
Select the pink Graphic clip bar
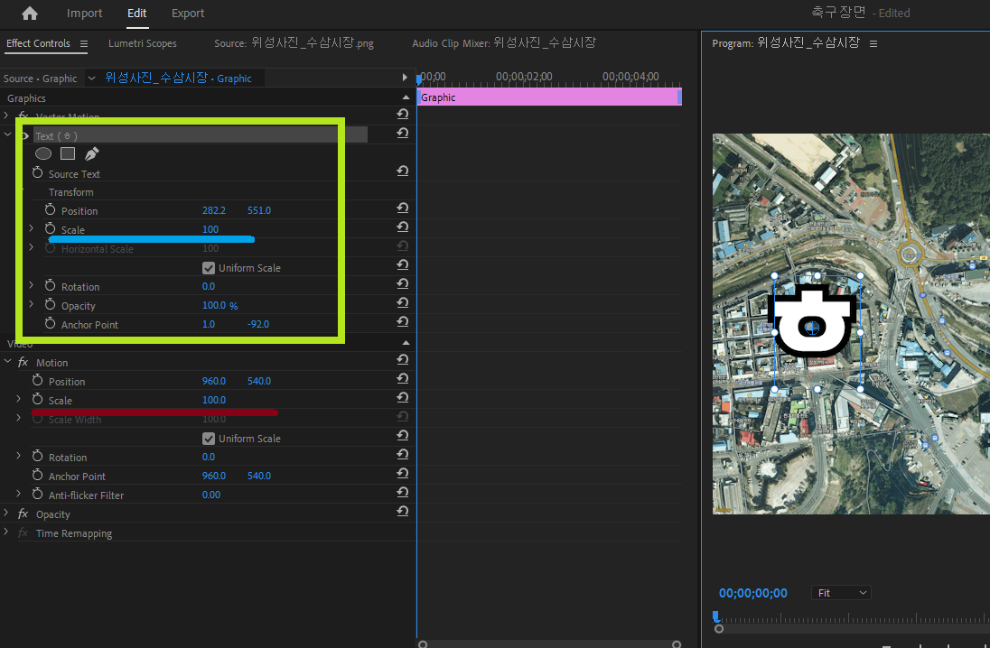click(x=549, y=97)
